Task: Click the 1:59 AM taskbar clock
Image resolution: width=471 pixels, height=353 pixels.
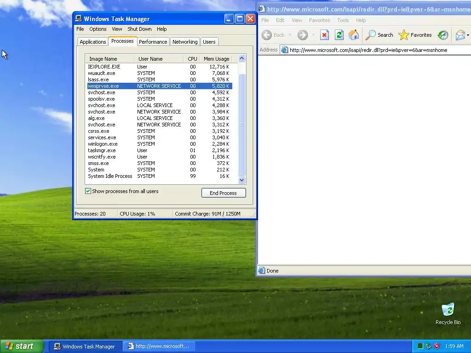Action: pyautogui.click(x=454, y=346)
